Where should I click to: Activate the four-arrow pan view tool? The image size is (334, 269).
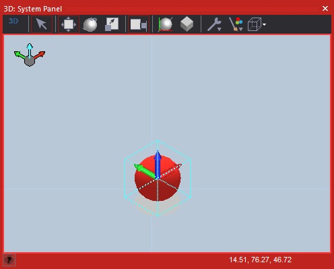69,24
